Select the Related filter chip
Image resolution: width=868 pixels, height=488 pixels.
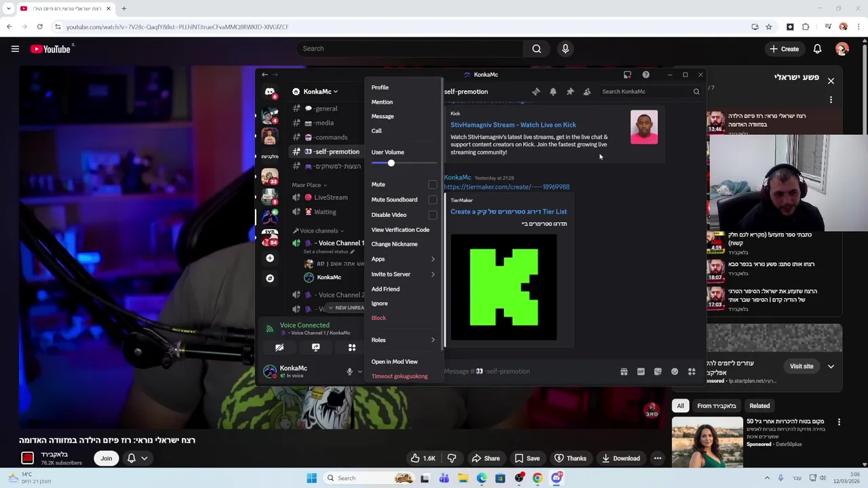[759, 406]
